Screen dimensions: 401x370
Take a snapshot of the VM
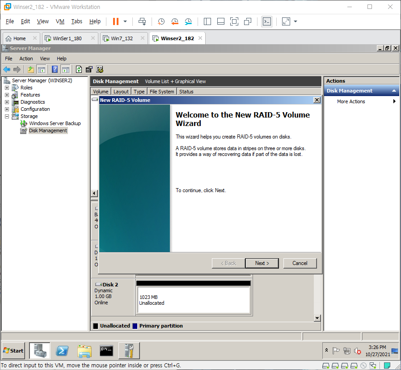[161, 21]
